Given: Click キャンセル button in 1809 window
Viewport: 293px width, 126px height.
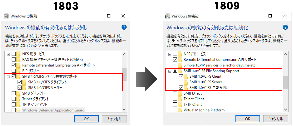Looking at the screenshot, I should tap(276, 119).
